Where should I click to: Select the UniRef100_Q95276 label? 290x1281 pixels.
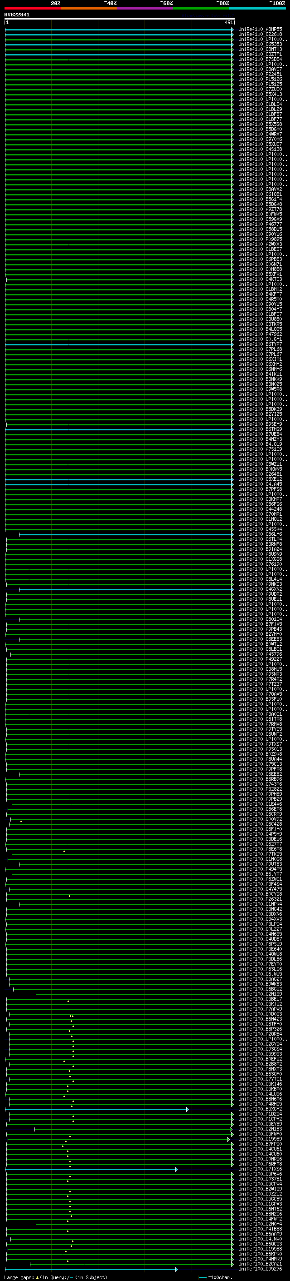tap(260, 1269)
